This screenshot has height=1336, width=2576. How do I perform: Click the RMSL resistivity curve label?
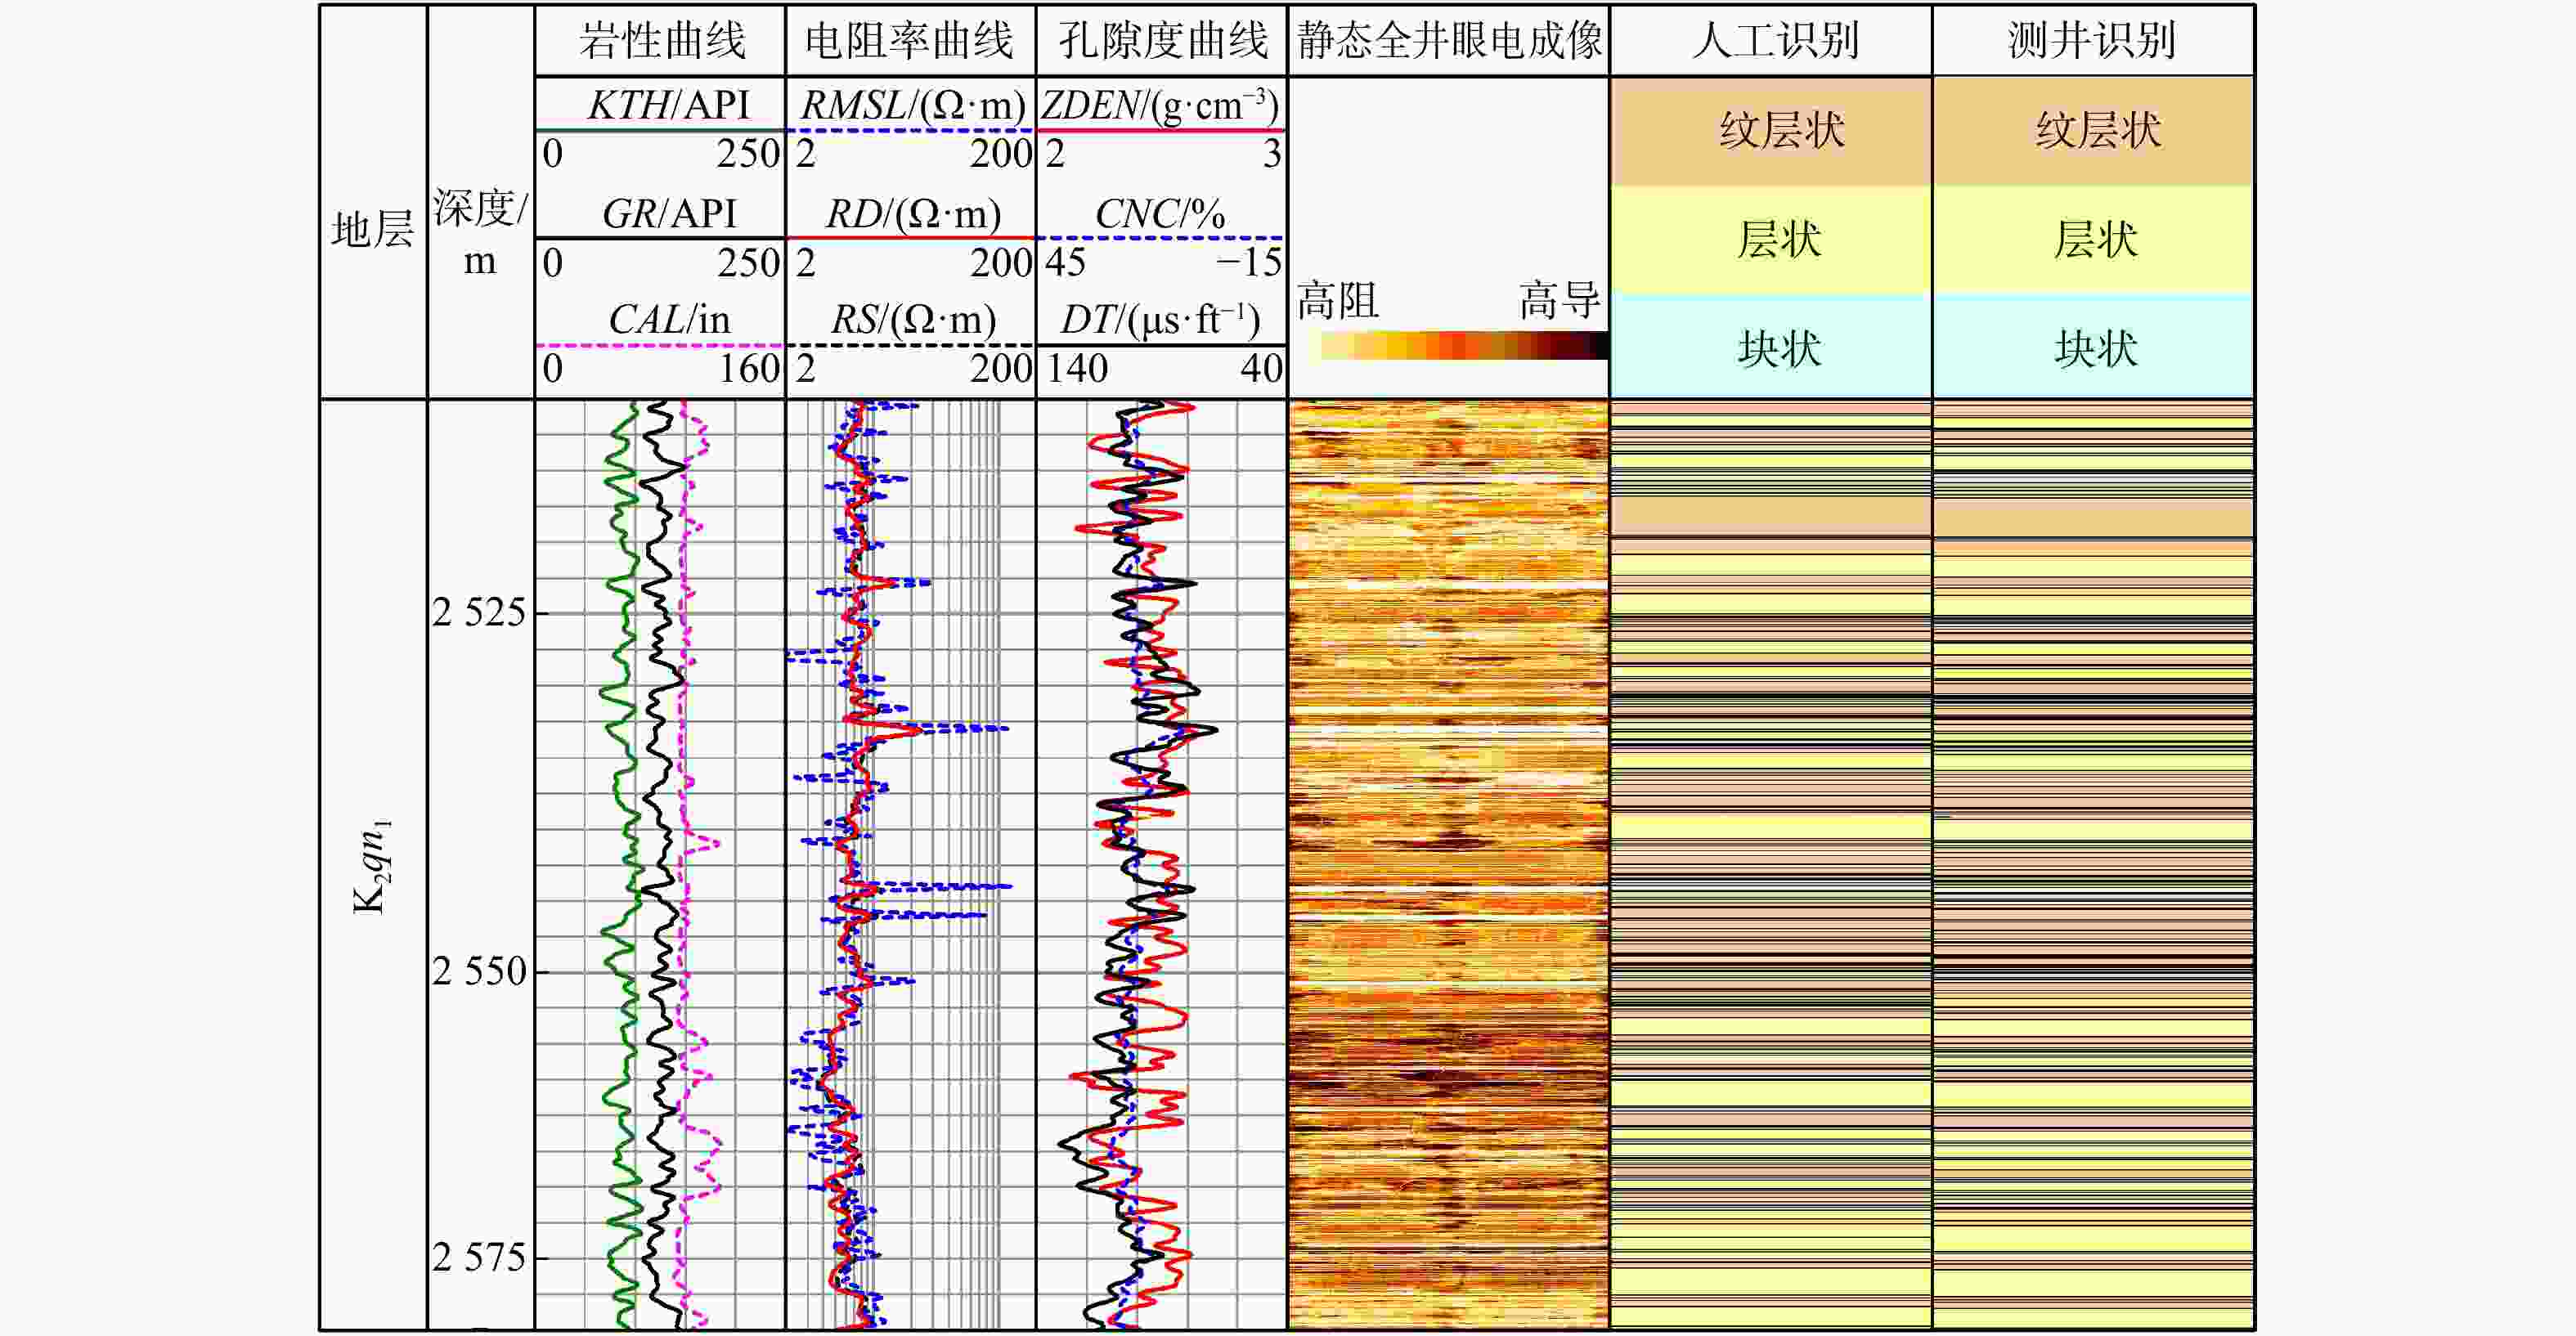point(912,105)
